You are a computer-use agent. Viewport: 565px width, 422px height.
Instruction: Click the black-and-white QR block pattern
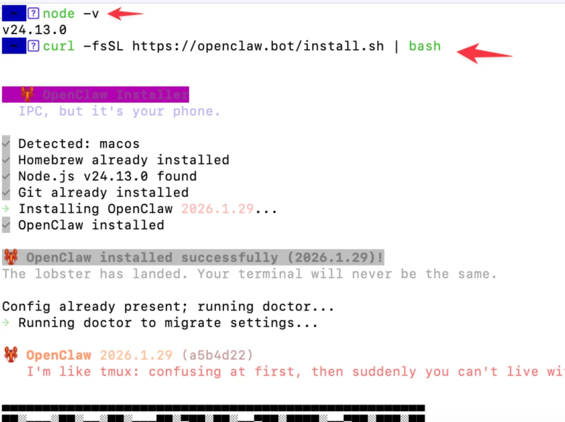click(213, 413)
